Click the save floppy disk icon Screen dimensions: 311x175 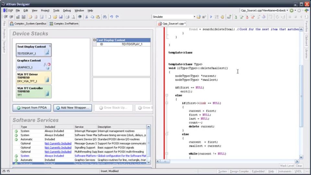pyautogui.click(x=61, y=17)
